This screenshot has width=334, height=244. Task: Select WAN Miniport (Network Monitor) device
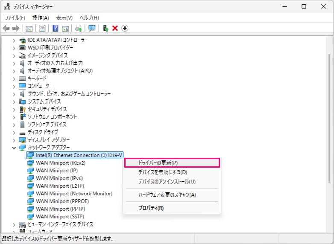pyautogui.click(x=74, y=194)
